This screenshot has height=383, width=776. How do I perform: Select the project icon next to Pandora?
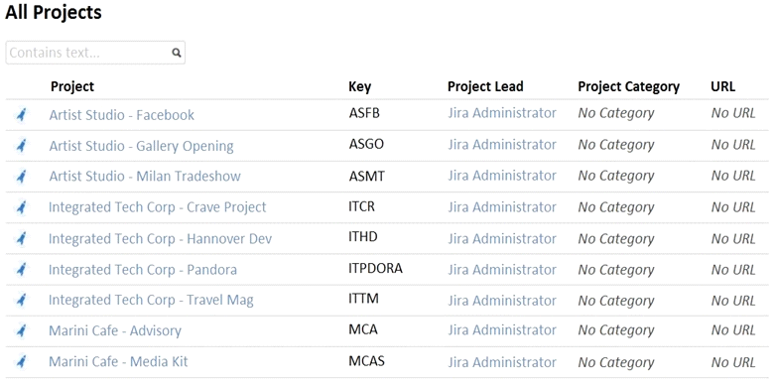click(x=21, y=270)
